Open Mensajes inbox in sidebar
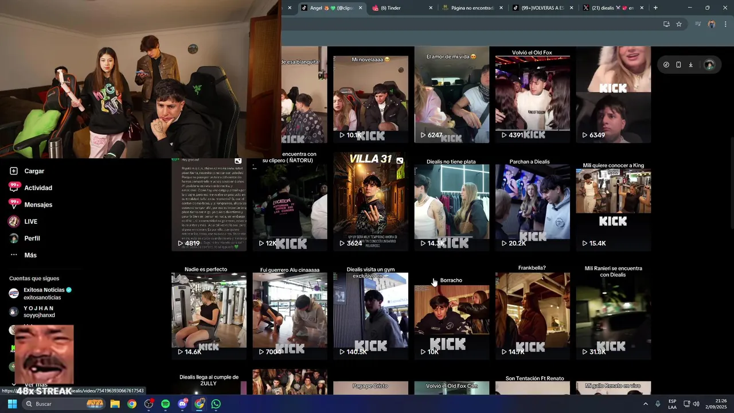Viewport: 734px width, 413px height. [x=30, y=204]
